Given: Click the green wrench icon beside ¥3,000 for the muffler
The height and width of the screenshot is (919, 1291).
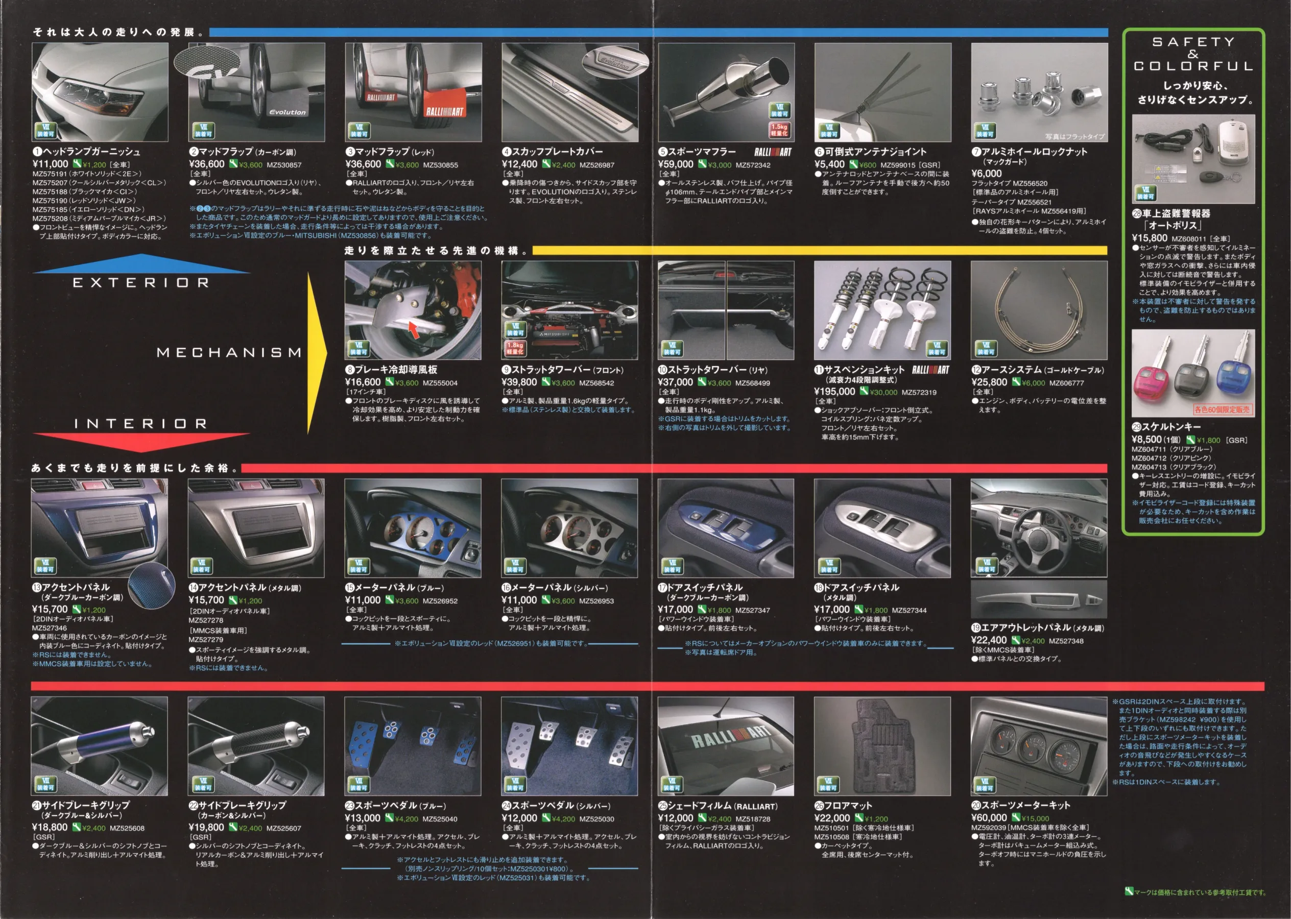Looking at the screenshot, I should pos(702,164).
